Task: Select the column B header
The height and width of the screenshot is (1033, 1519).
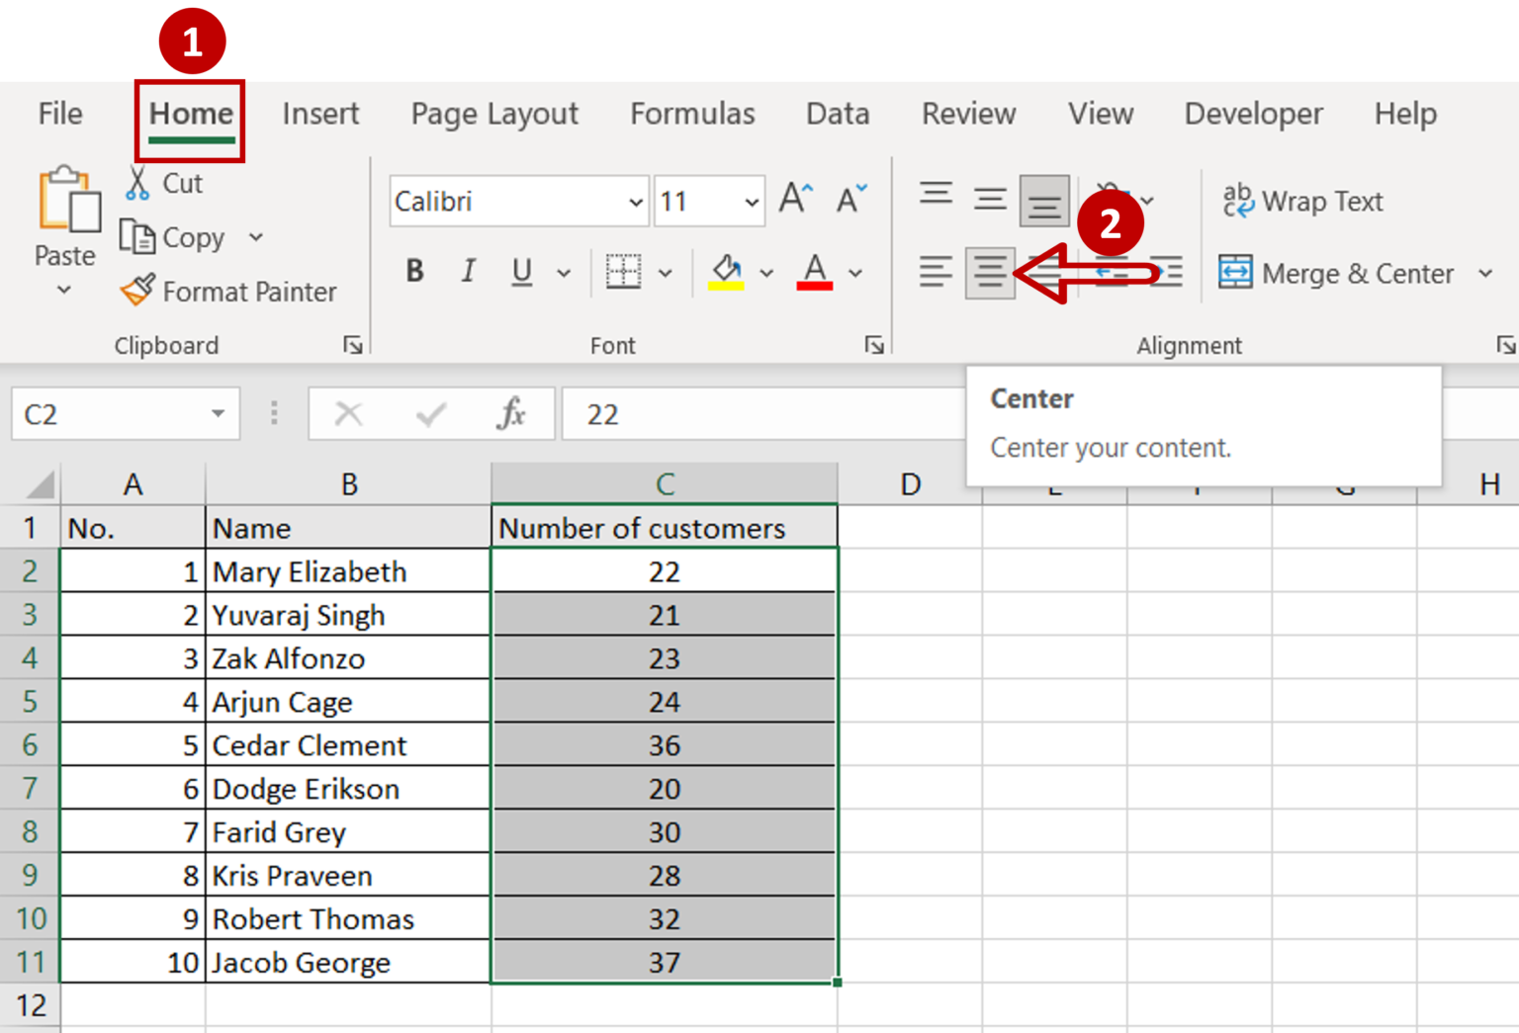Action: [x=348, y=484]
